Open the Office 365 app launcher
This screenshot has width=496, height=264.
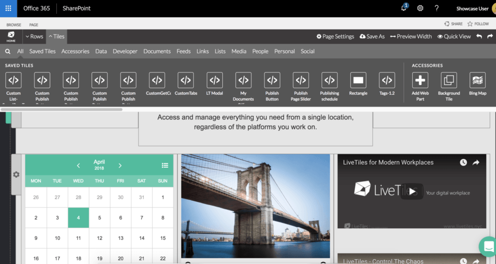[x=8, y=9]
